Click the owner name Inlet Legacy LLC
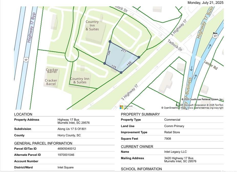 (175, 152)
